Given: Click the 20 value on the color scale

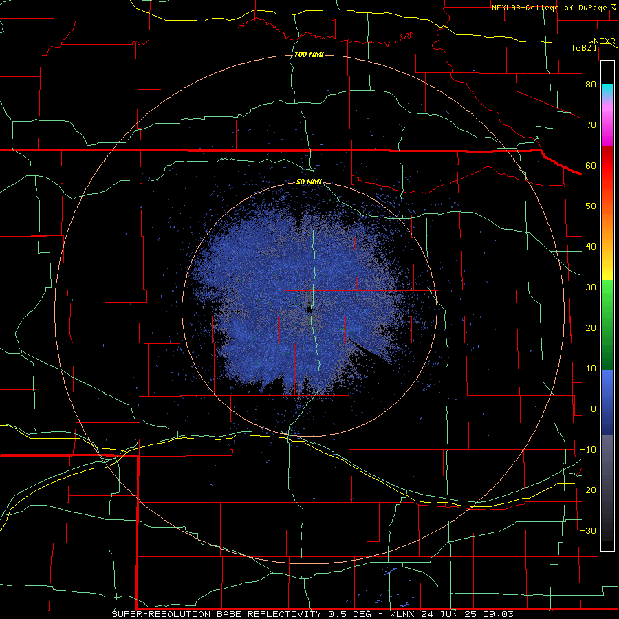Looking at the screenshot, I should 591,328.
